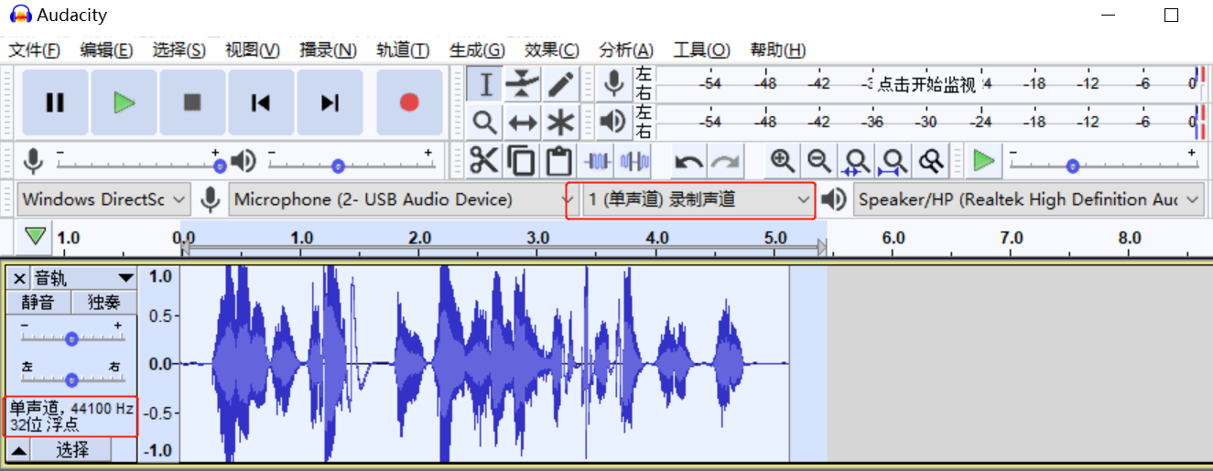Open the 音轨 track name dropdown menu
The width and height of the screenshot is (1213, 471).
(x=83, y=278)
